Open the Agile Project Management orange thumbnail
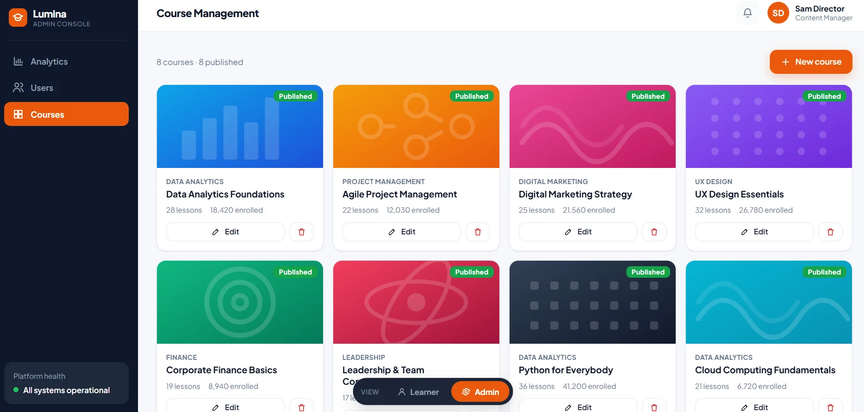 (416, 126)
